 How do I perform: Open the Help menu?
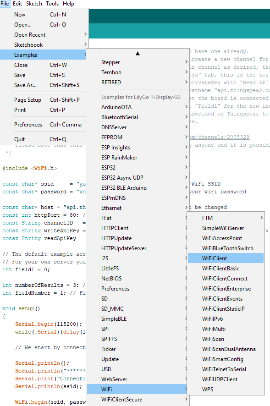point(68,4)
